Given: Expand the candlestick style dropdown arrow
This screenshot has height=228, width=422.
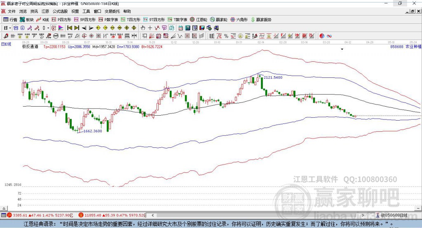Looking at the screenshot, I should [x=48, y=28].
